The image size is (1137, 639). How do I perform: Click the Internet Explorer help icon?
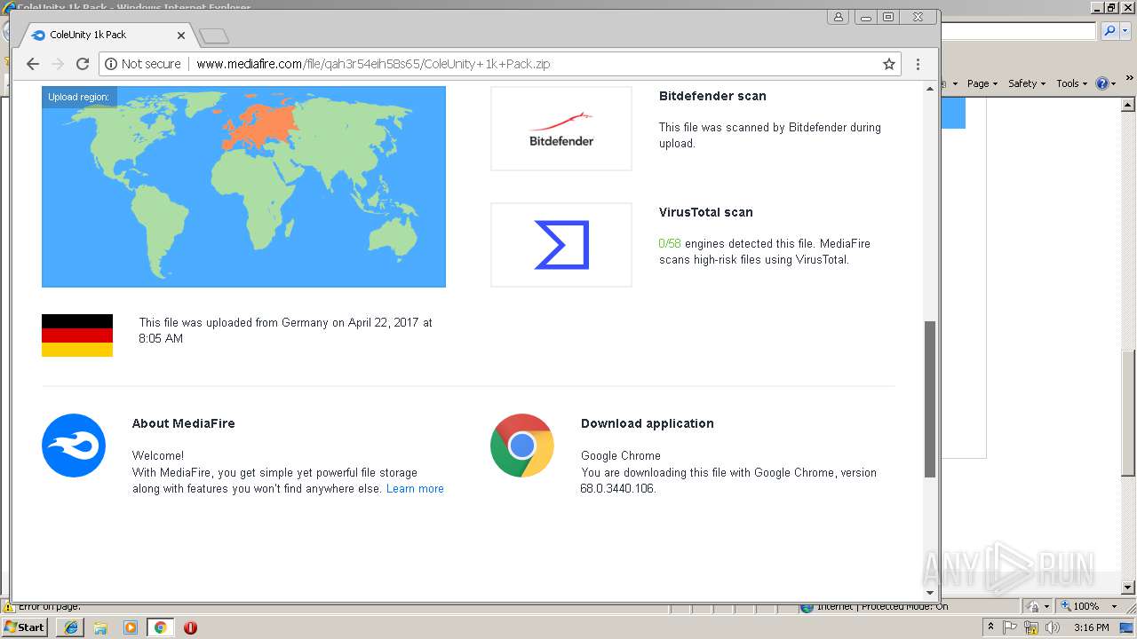click(x=1101, y=83)
